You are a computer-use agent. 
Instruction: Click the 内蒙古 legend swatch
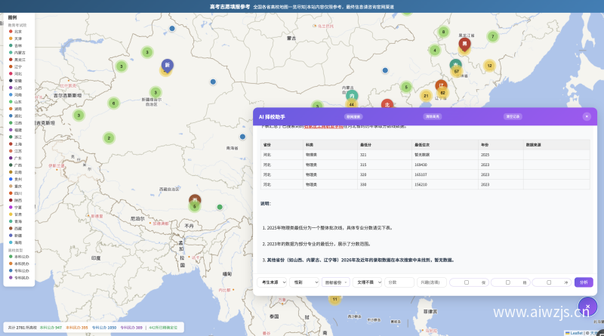click(11, 52)
